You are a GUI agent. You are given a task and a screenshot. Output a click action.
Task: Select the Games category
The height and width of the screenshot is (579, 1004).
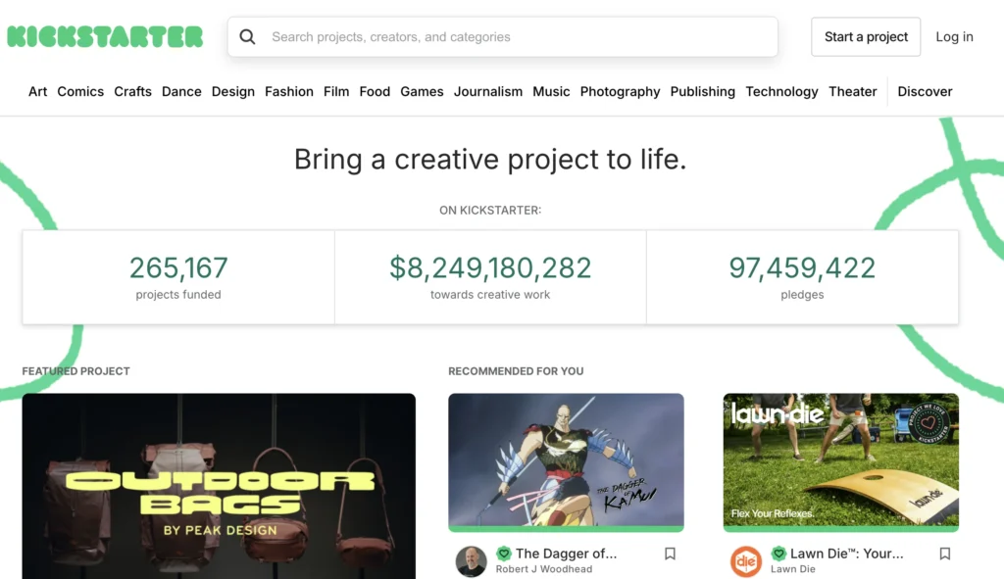point(422,91)
